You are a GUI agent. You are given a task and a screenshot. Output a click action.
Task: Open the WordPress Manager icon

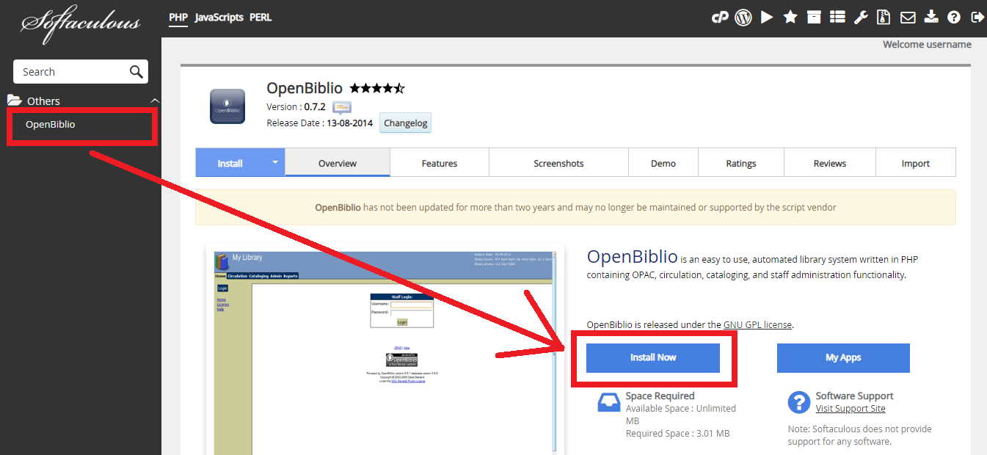pyautogui.click(x=743, y=17)
